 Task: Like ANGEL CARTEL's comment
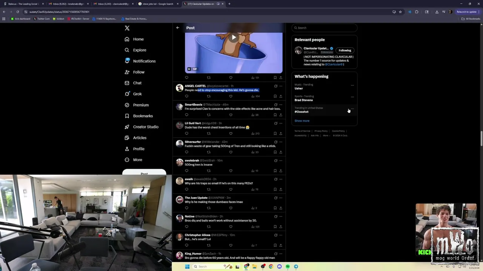click(231, 96)
